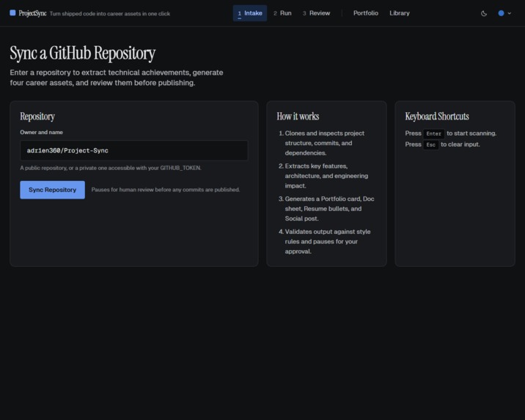This screenshot has width=525, height=420.
Task: Open the Review step tab
Action: point(317,13)
